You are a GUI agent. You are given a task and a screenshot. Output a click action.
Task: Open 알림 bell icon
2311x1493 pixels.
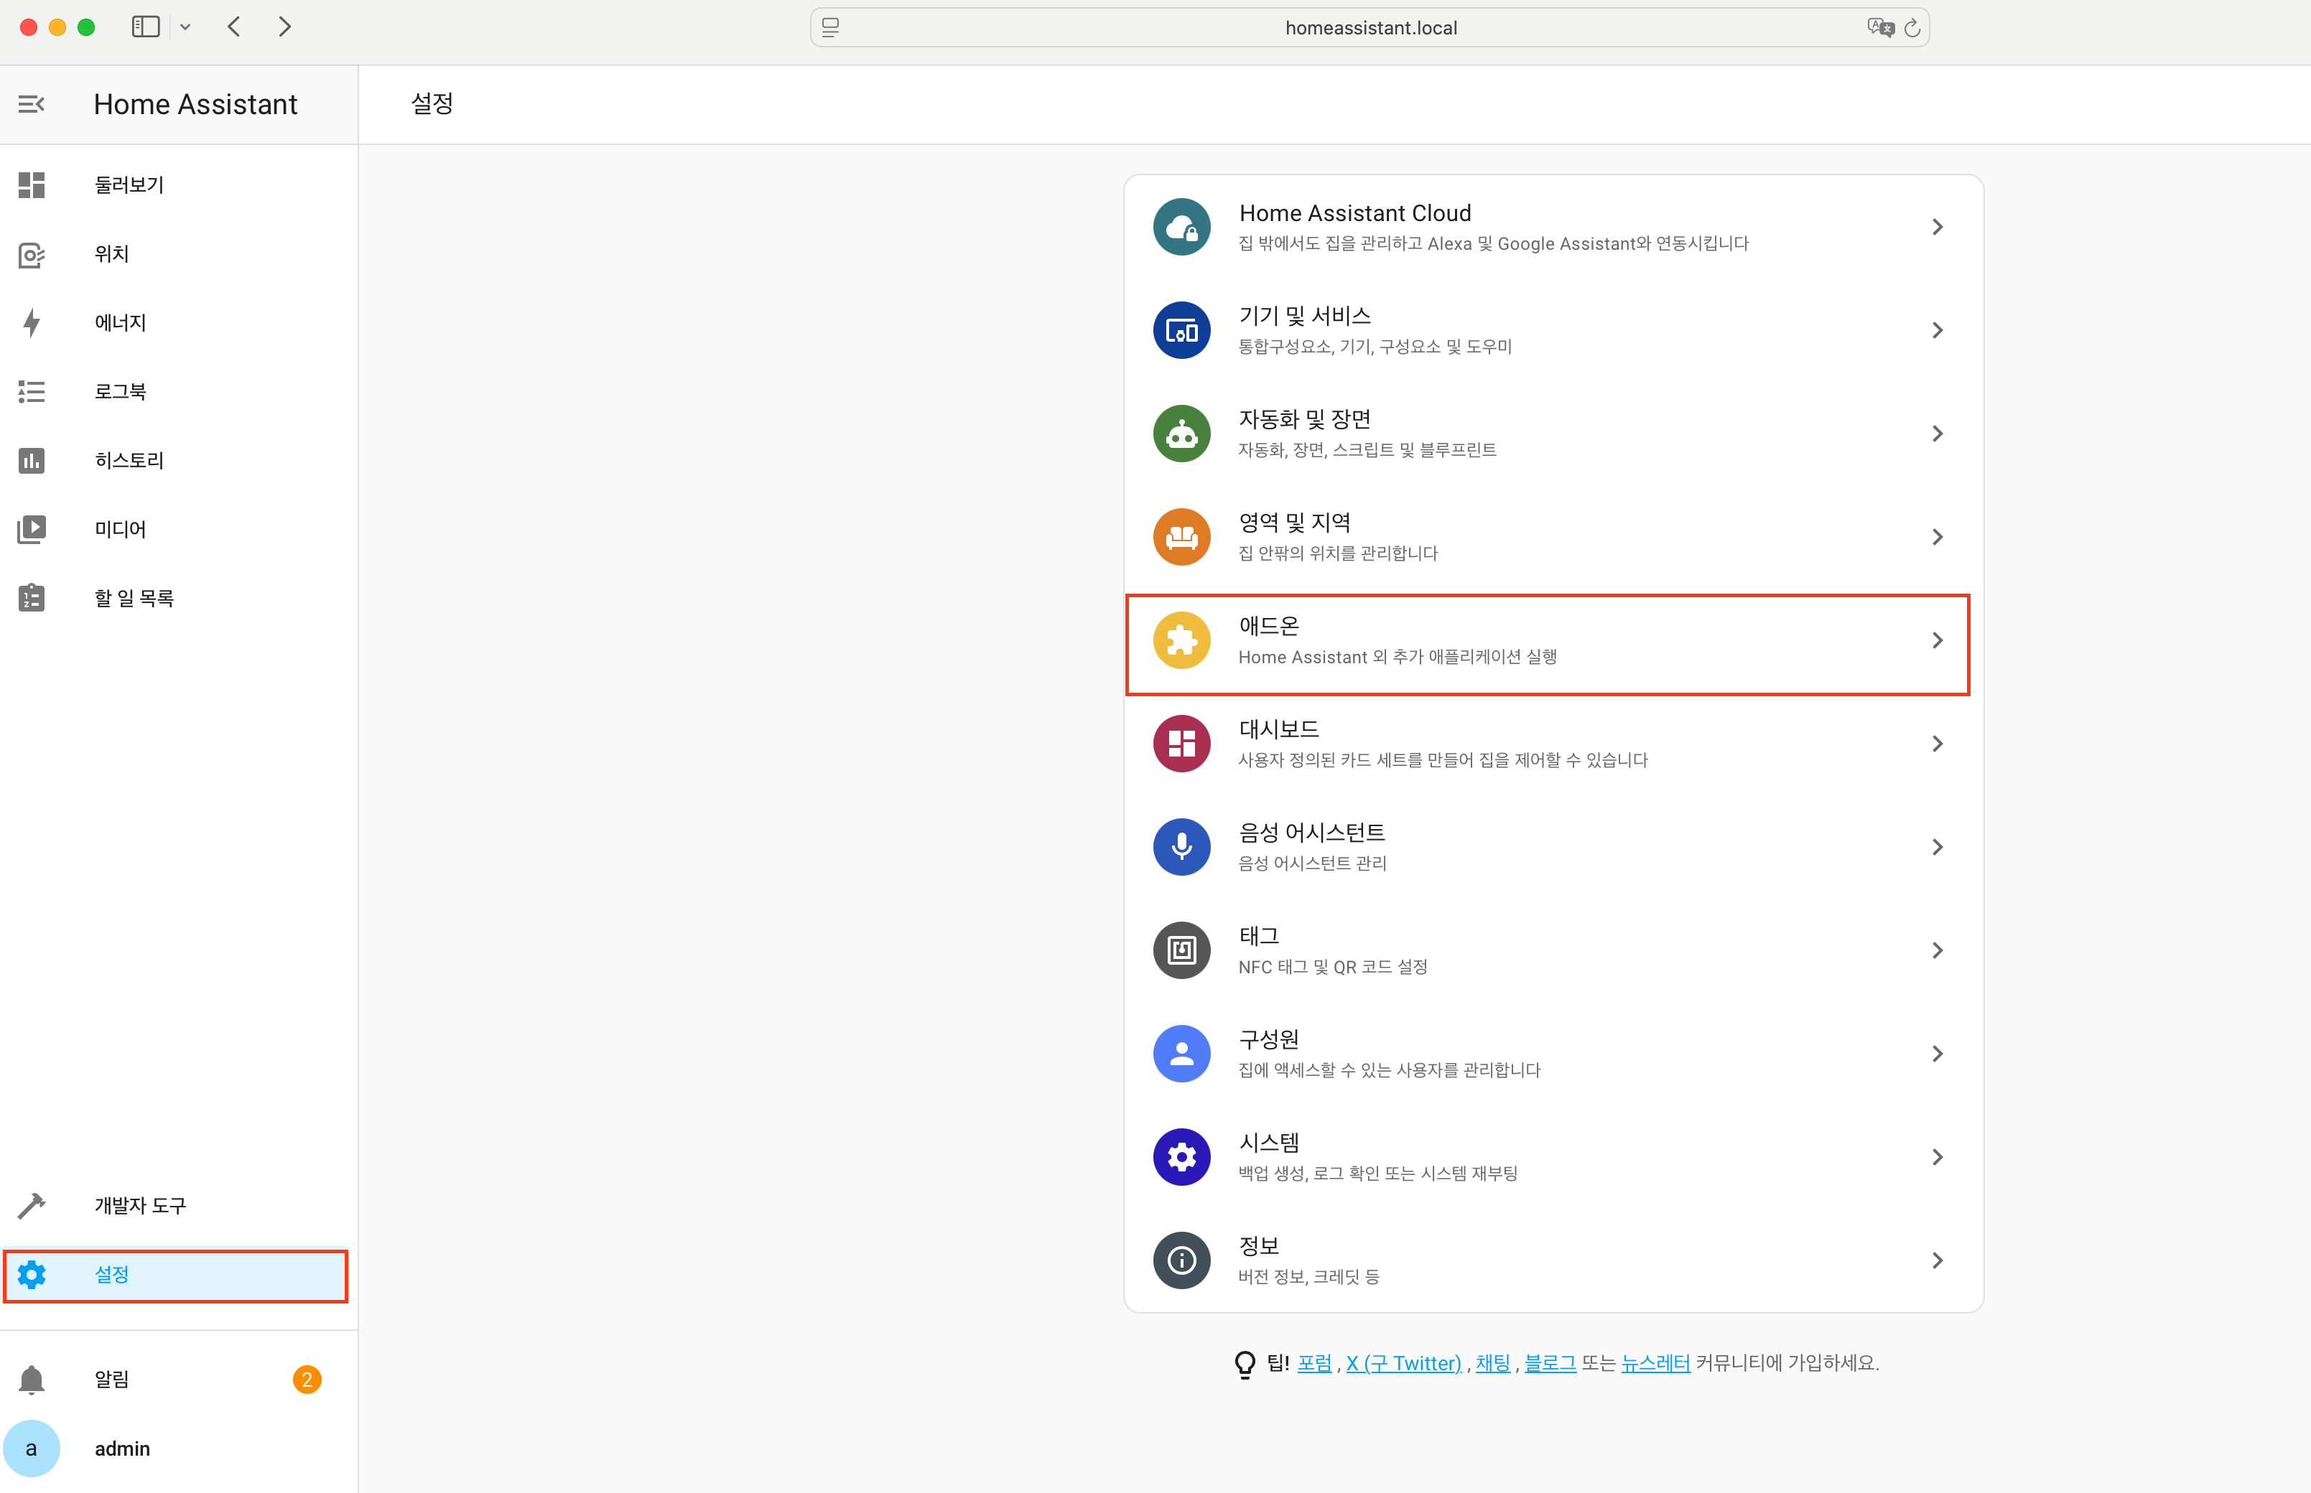[31, 1379]
